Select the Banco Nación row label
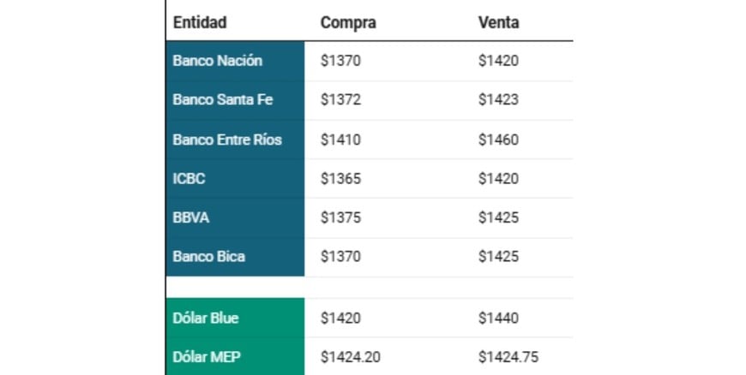Image resolution: width=746 pixels, height=375 pixels. [x=218, y=61]
